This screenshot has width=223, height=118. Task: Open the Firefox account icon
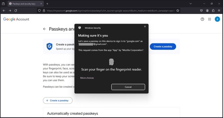coord(207,11)
